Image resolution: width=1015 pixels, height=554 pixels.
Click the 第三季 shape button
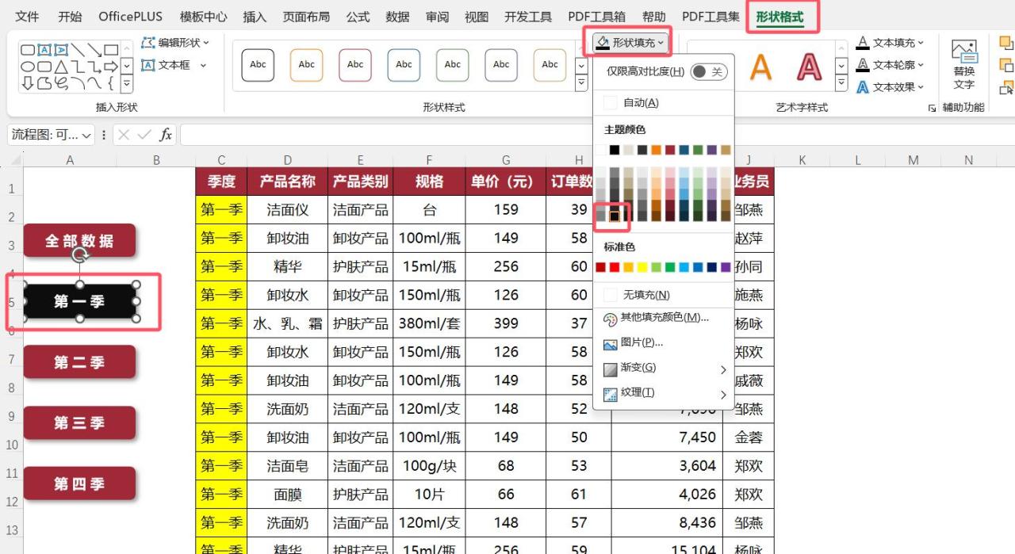[x=79, y=423]
